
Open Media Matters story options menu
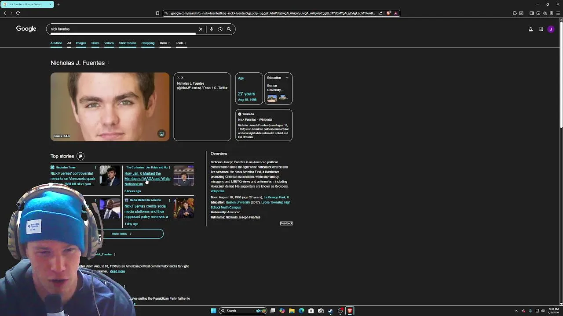(169, 200)
